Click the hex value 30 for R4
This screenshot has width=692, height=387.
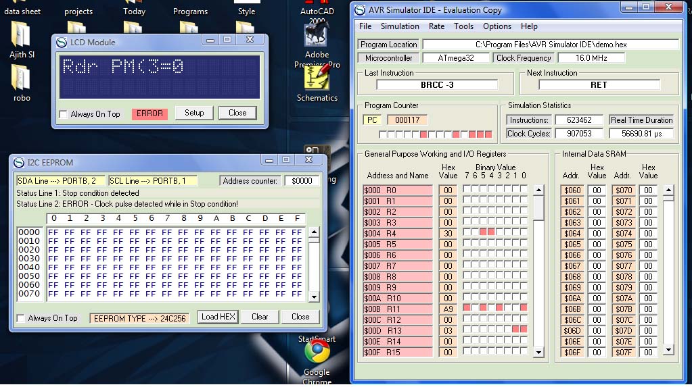[448, 234]
